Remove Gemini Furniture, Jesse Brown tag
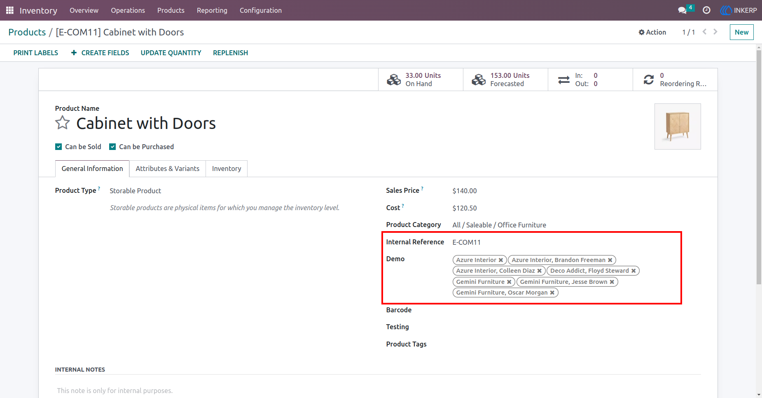This screenshot has width=762, height=398. pos(612,282)
